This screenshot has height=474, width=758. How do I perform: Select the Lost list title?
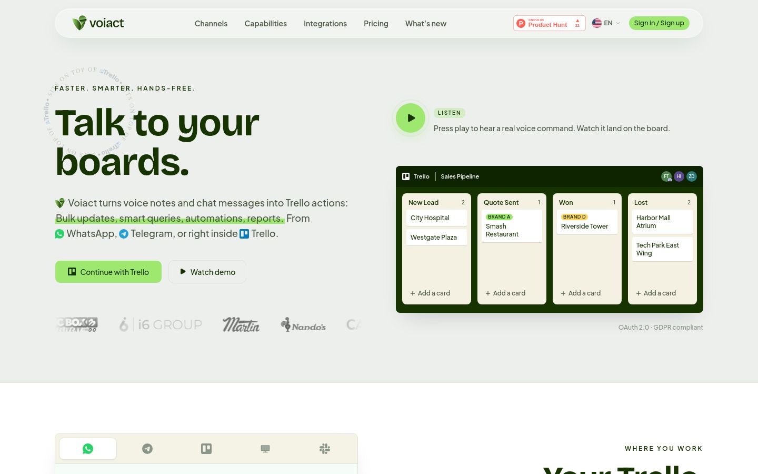641,203
